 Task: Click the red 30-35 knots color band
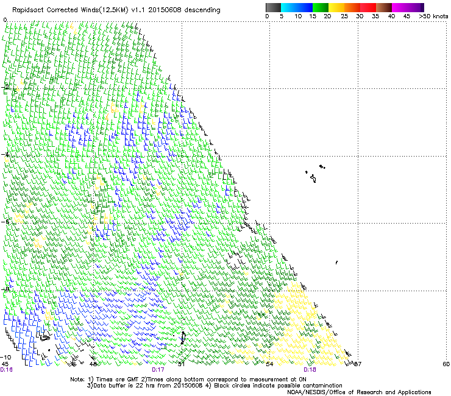(368, 7)
